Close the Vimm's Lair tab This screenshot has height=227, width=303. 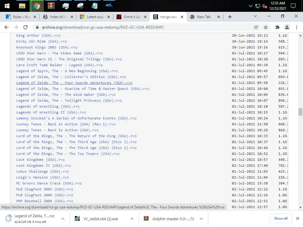145,17
